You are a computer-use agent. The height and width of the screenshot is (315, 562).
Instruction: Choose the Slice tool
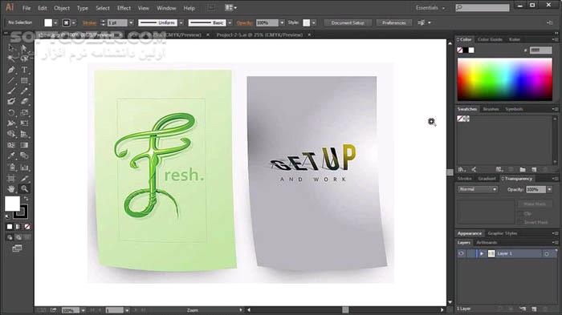coord(24,178)
